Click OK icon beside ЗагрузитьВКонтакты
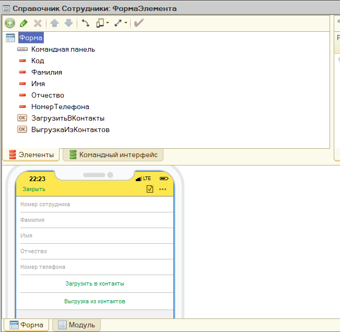 coord(22,118)
